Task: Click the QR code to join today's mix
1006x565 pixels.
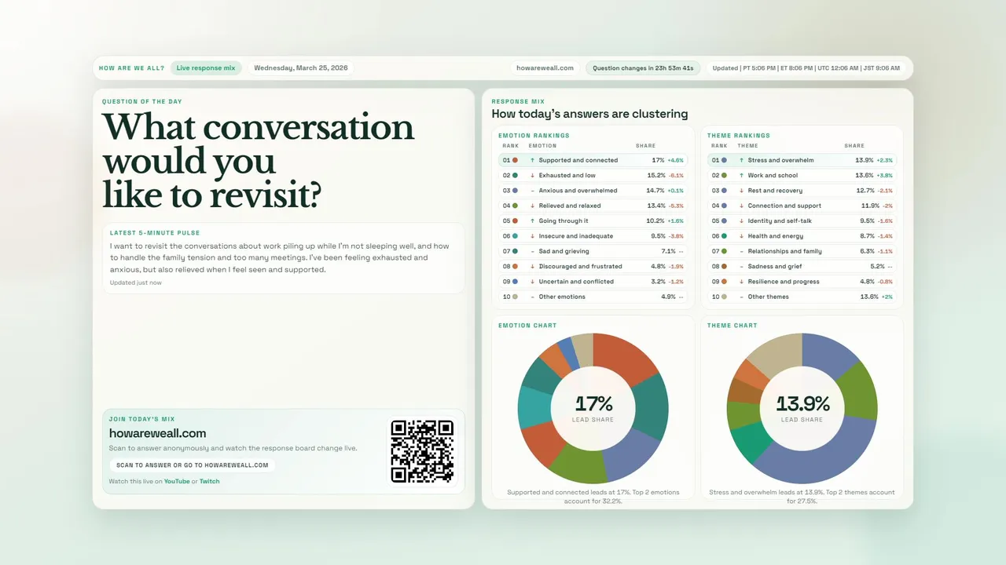Action: coord(422,451)
